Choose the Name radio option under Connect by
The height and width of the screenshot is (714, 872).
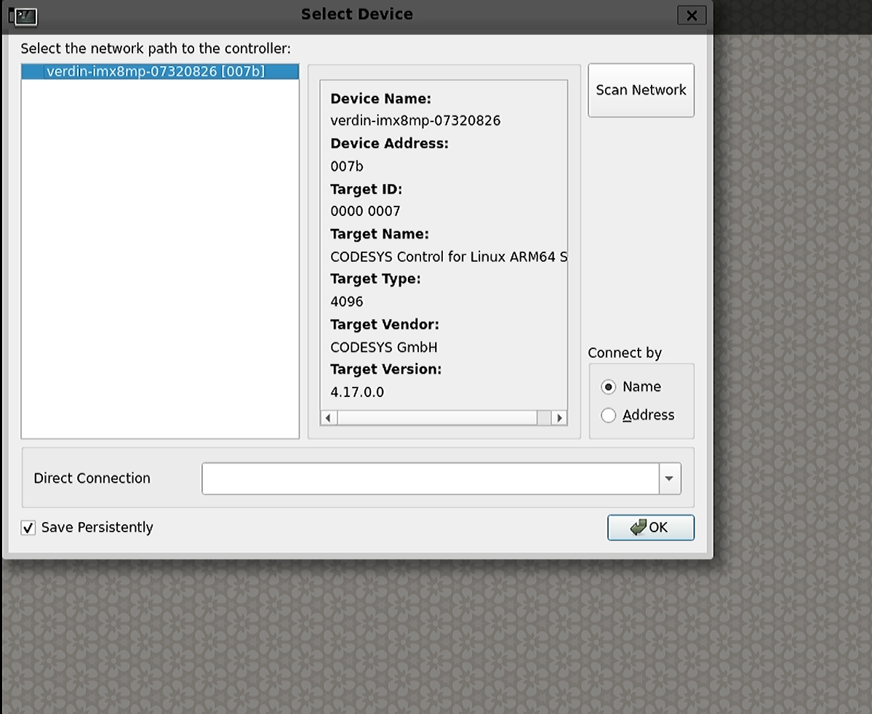click(609, 387)
